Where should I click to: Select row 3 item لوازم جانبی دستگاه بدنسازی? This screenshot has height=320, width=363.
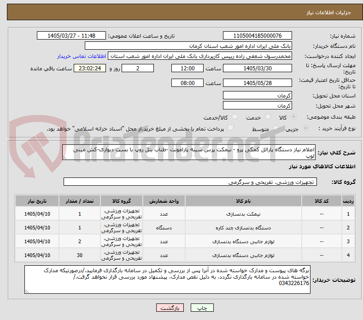(x=243, y=242)
